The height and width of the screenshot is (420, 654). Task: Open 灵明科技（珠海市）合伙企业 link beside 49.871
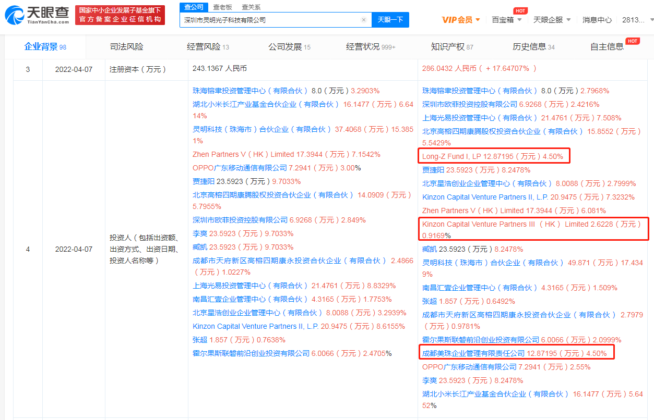pyautogui.click(x=492, y=263)
